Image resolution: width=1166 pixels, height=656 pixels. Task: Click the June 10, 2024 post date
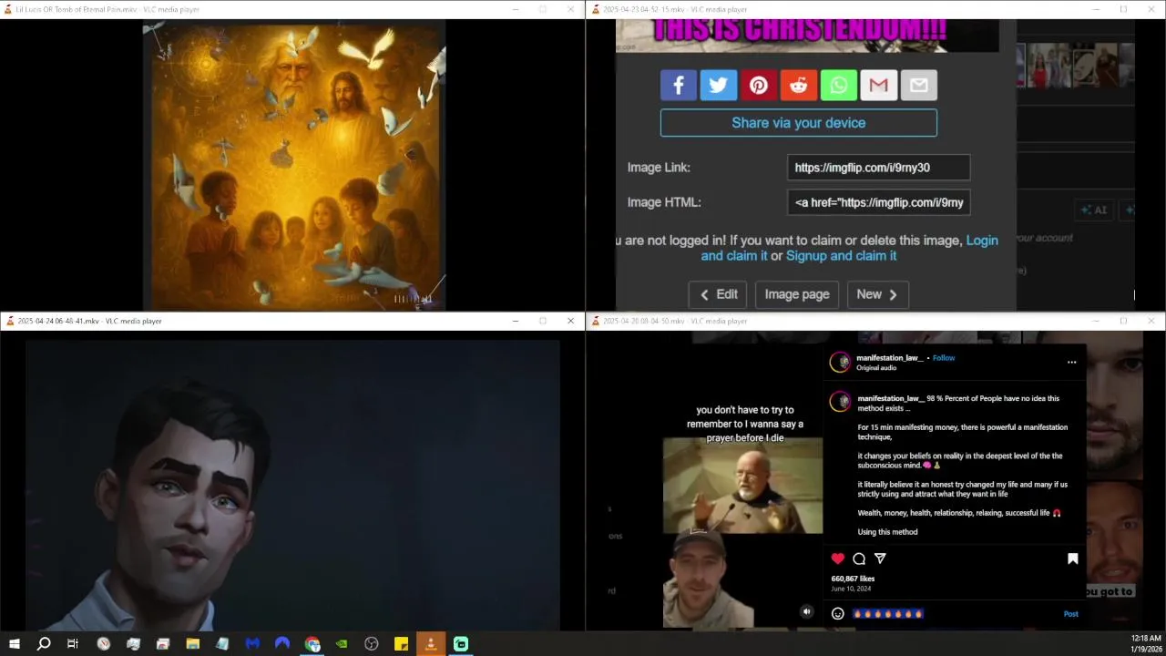(x=851, y=589)
